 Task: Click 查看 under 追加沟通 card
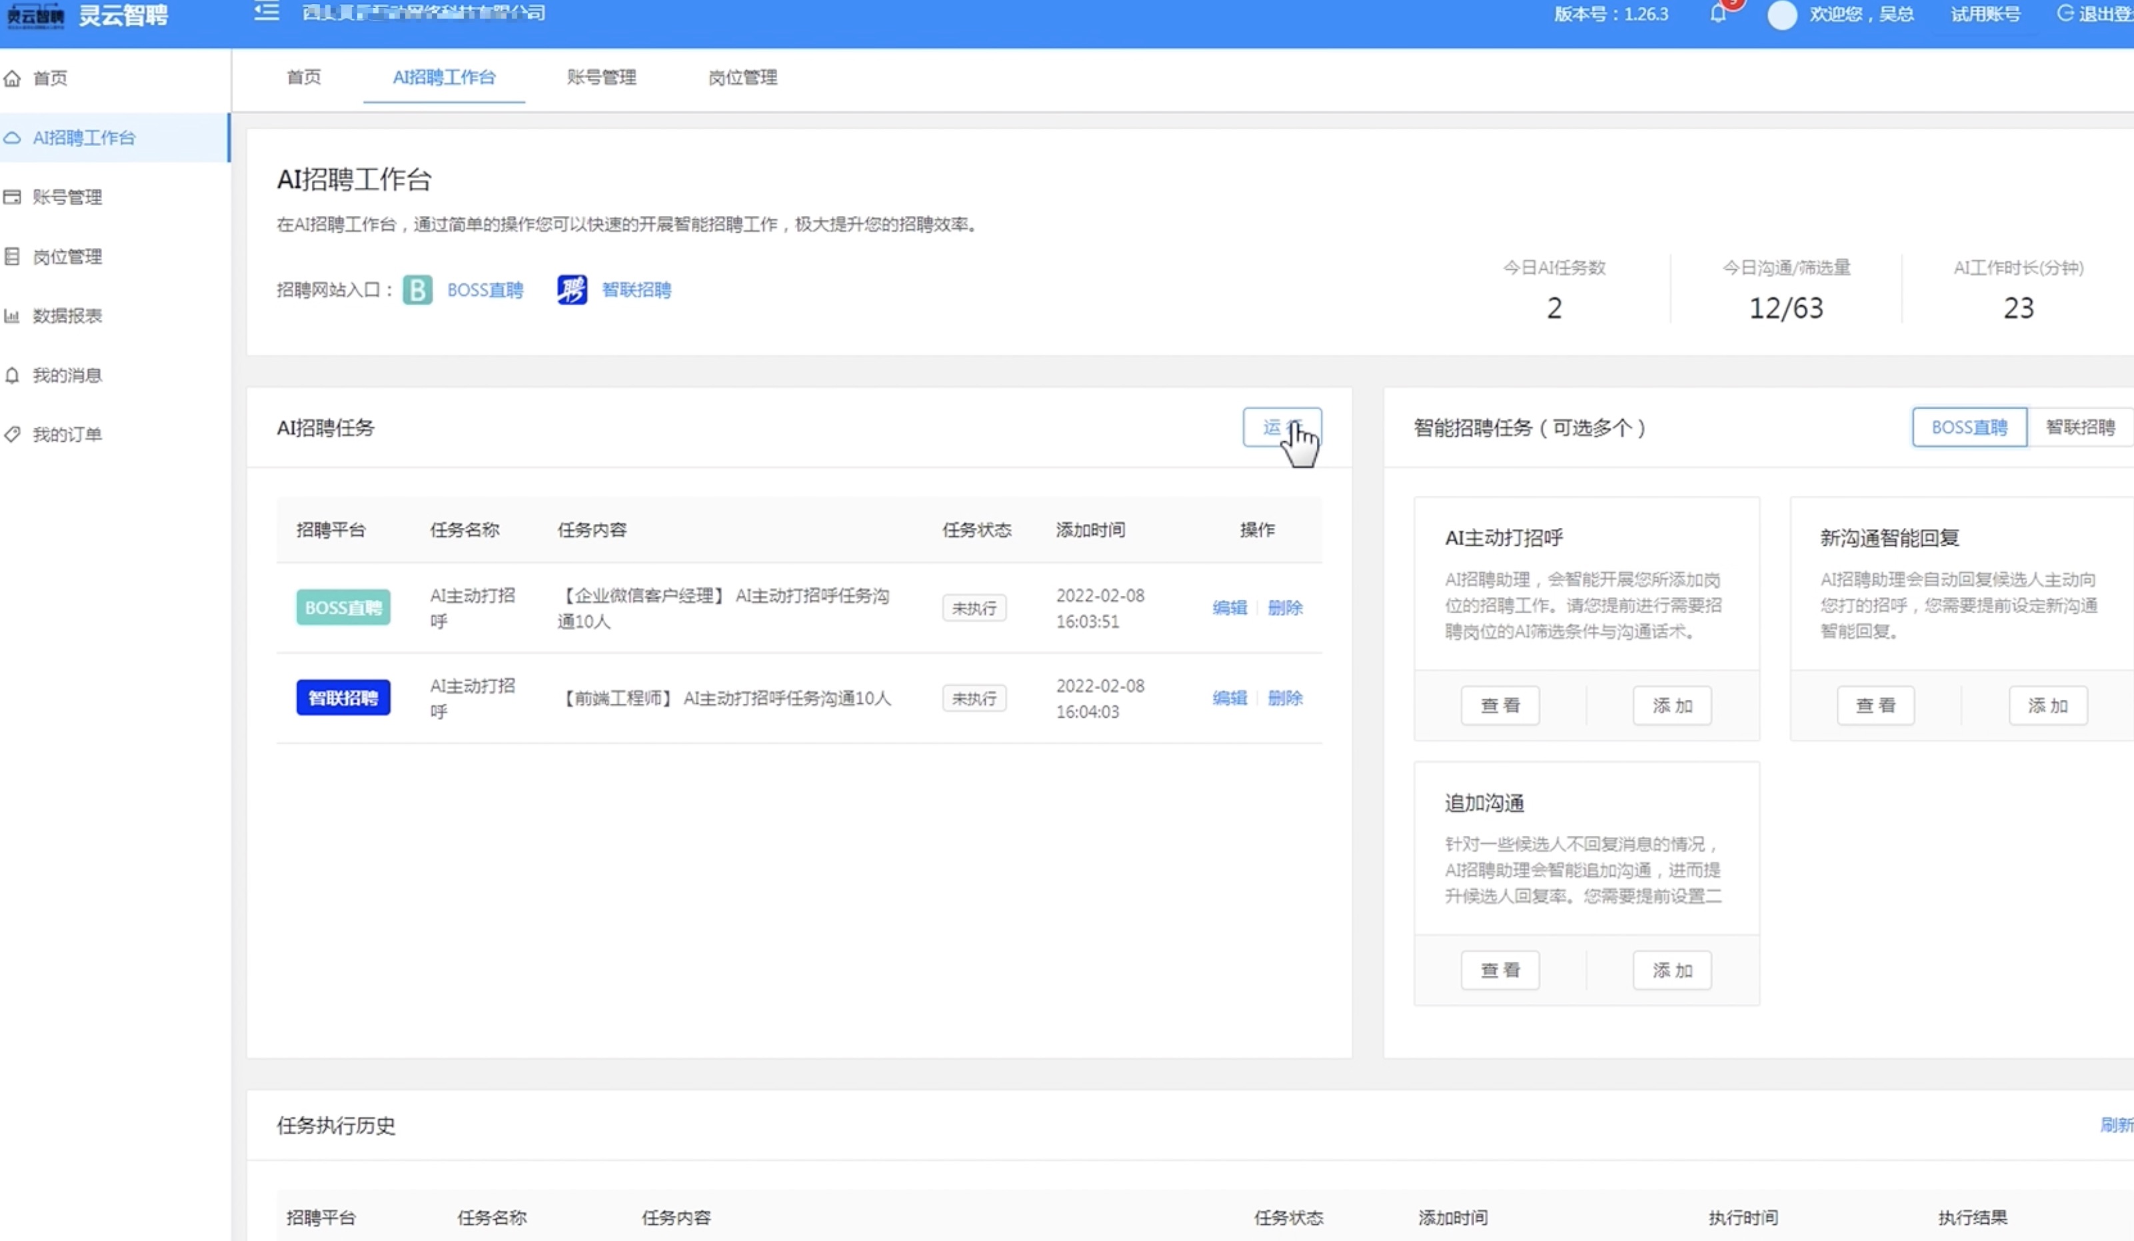[1500, 970]
